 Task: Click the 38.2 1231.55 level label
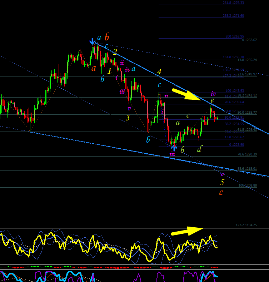pos(234,124)
